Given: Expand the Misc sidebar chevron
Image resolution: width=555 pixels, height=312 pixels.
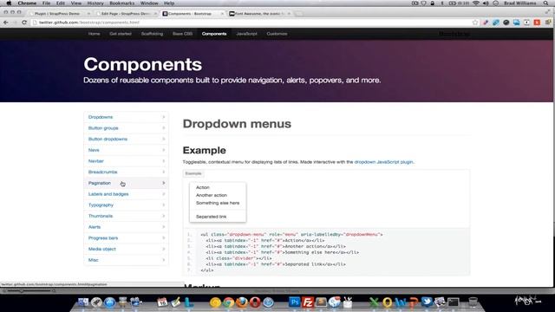Looking at the screenshot, I should 164,260.
